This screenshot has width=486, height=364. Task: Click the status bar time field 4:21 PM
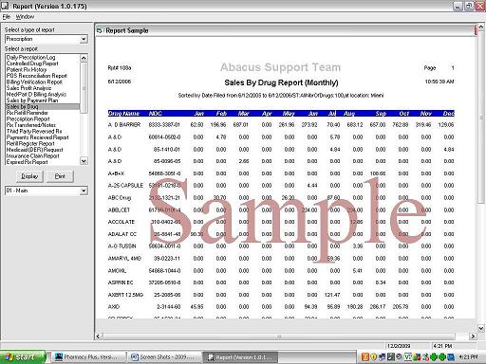tap(442, 346)
